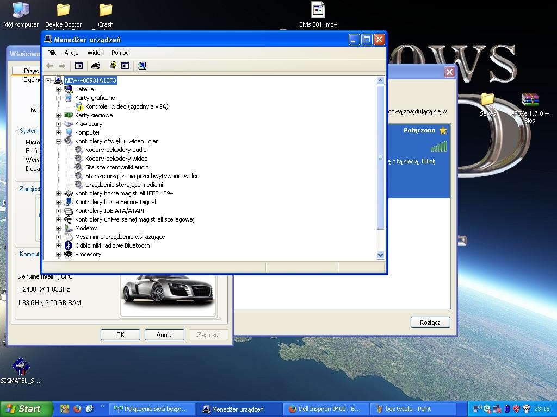Collapse the Karty graficzne category
The image size is (557, 417).
click(x=58, y=98)
